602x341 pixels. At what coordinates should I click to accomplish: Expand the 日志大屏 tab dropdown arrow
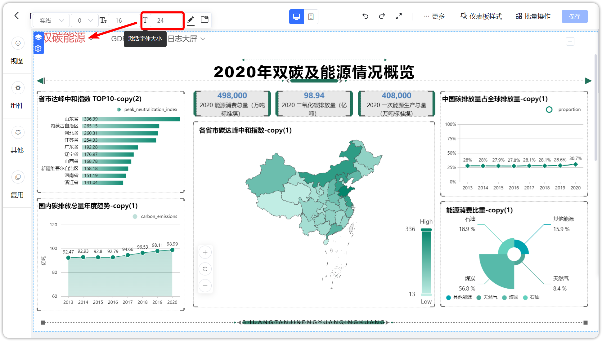click(203, 39)
